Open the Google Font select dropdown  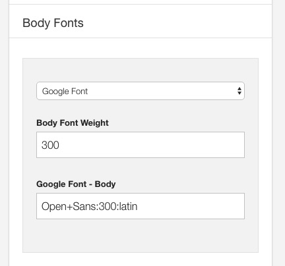141,91
